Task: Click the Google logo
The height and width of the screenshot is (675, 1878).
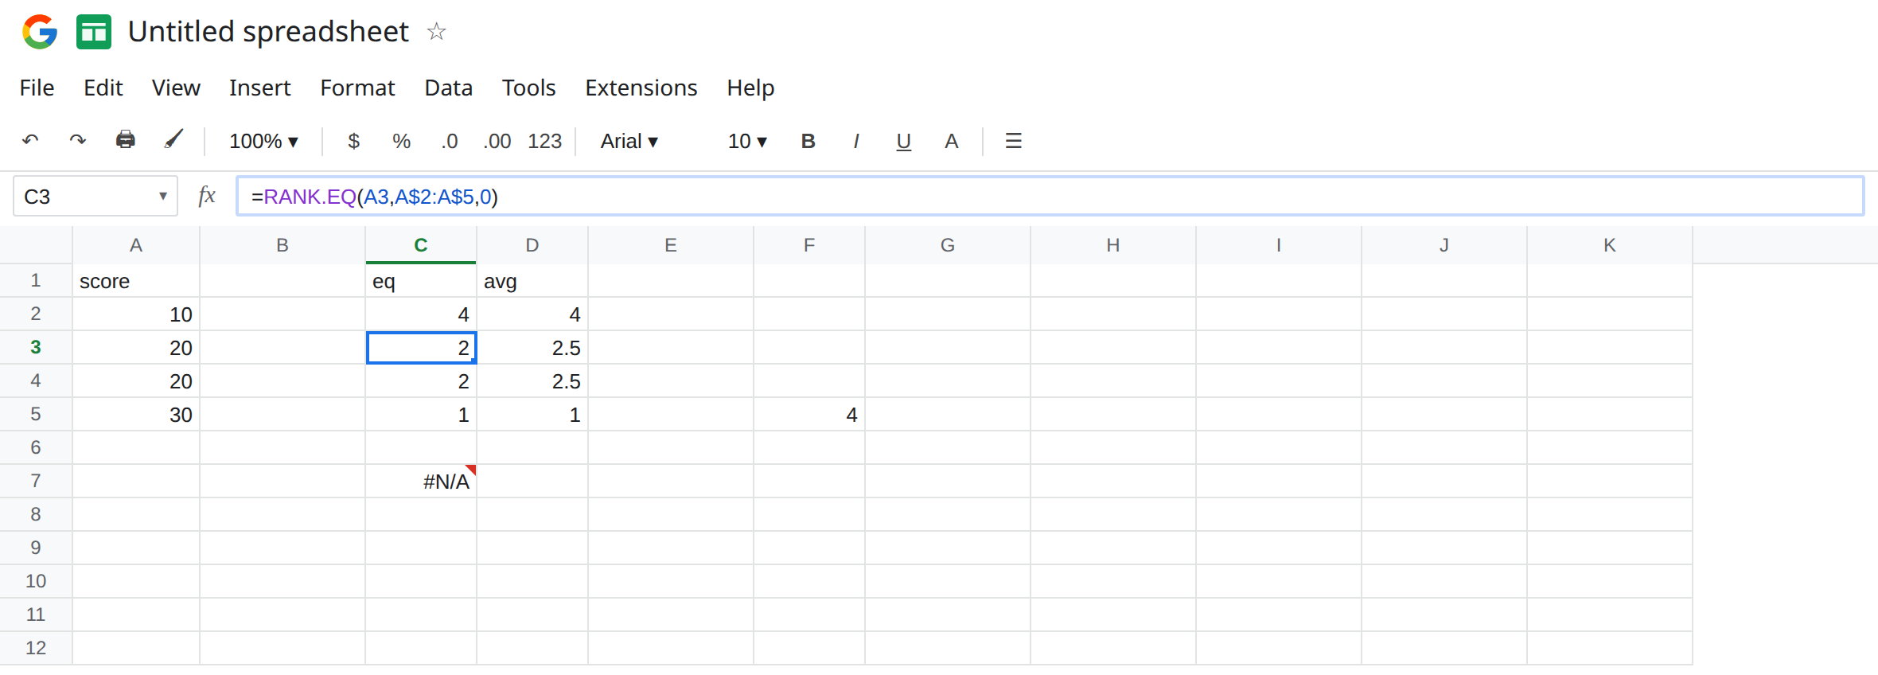Action: (40, 32)
